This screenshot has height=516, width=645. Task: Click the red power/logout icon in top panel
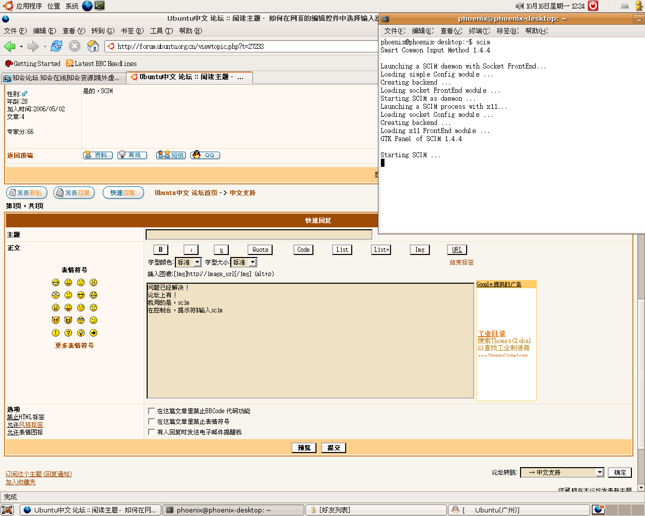[593, 6]
